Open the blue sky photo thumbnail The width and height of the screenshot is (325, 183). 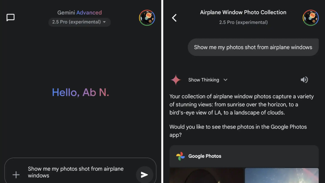coord(281,175)
